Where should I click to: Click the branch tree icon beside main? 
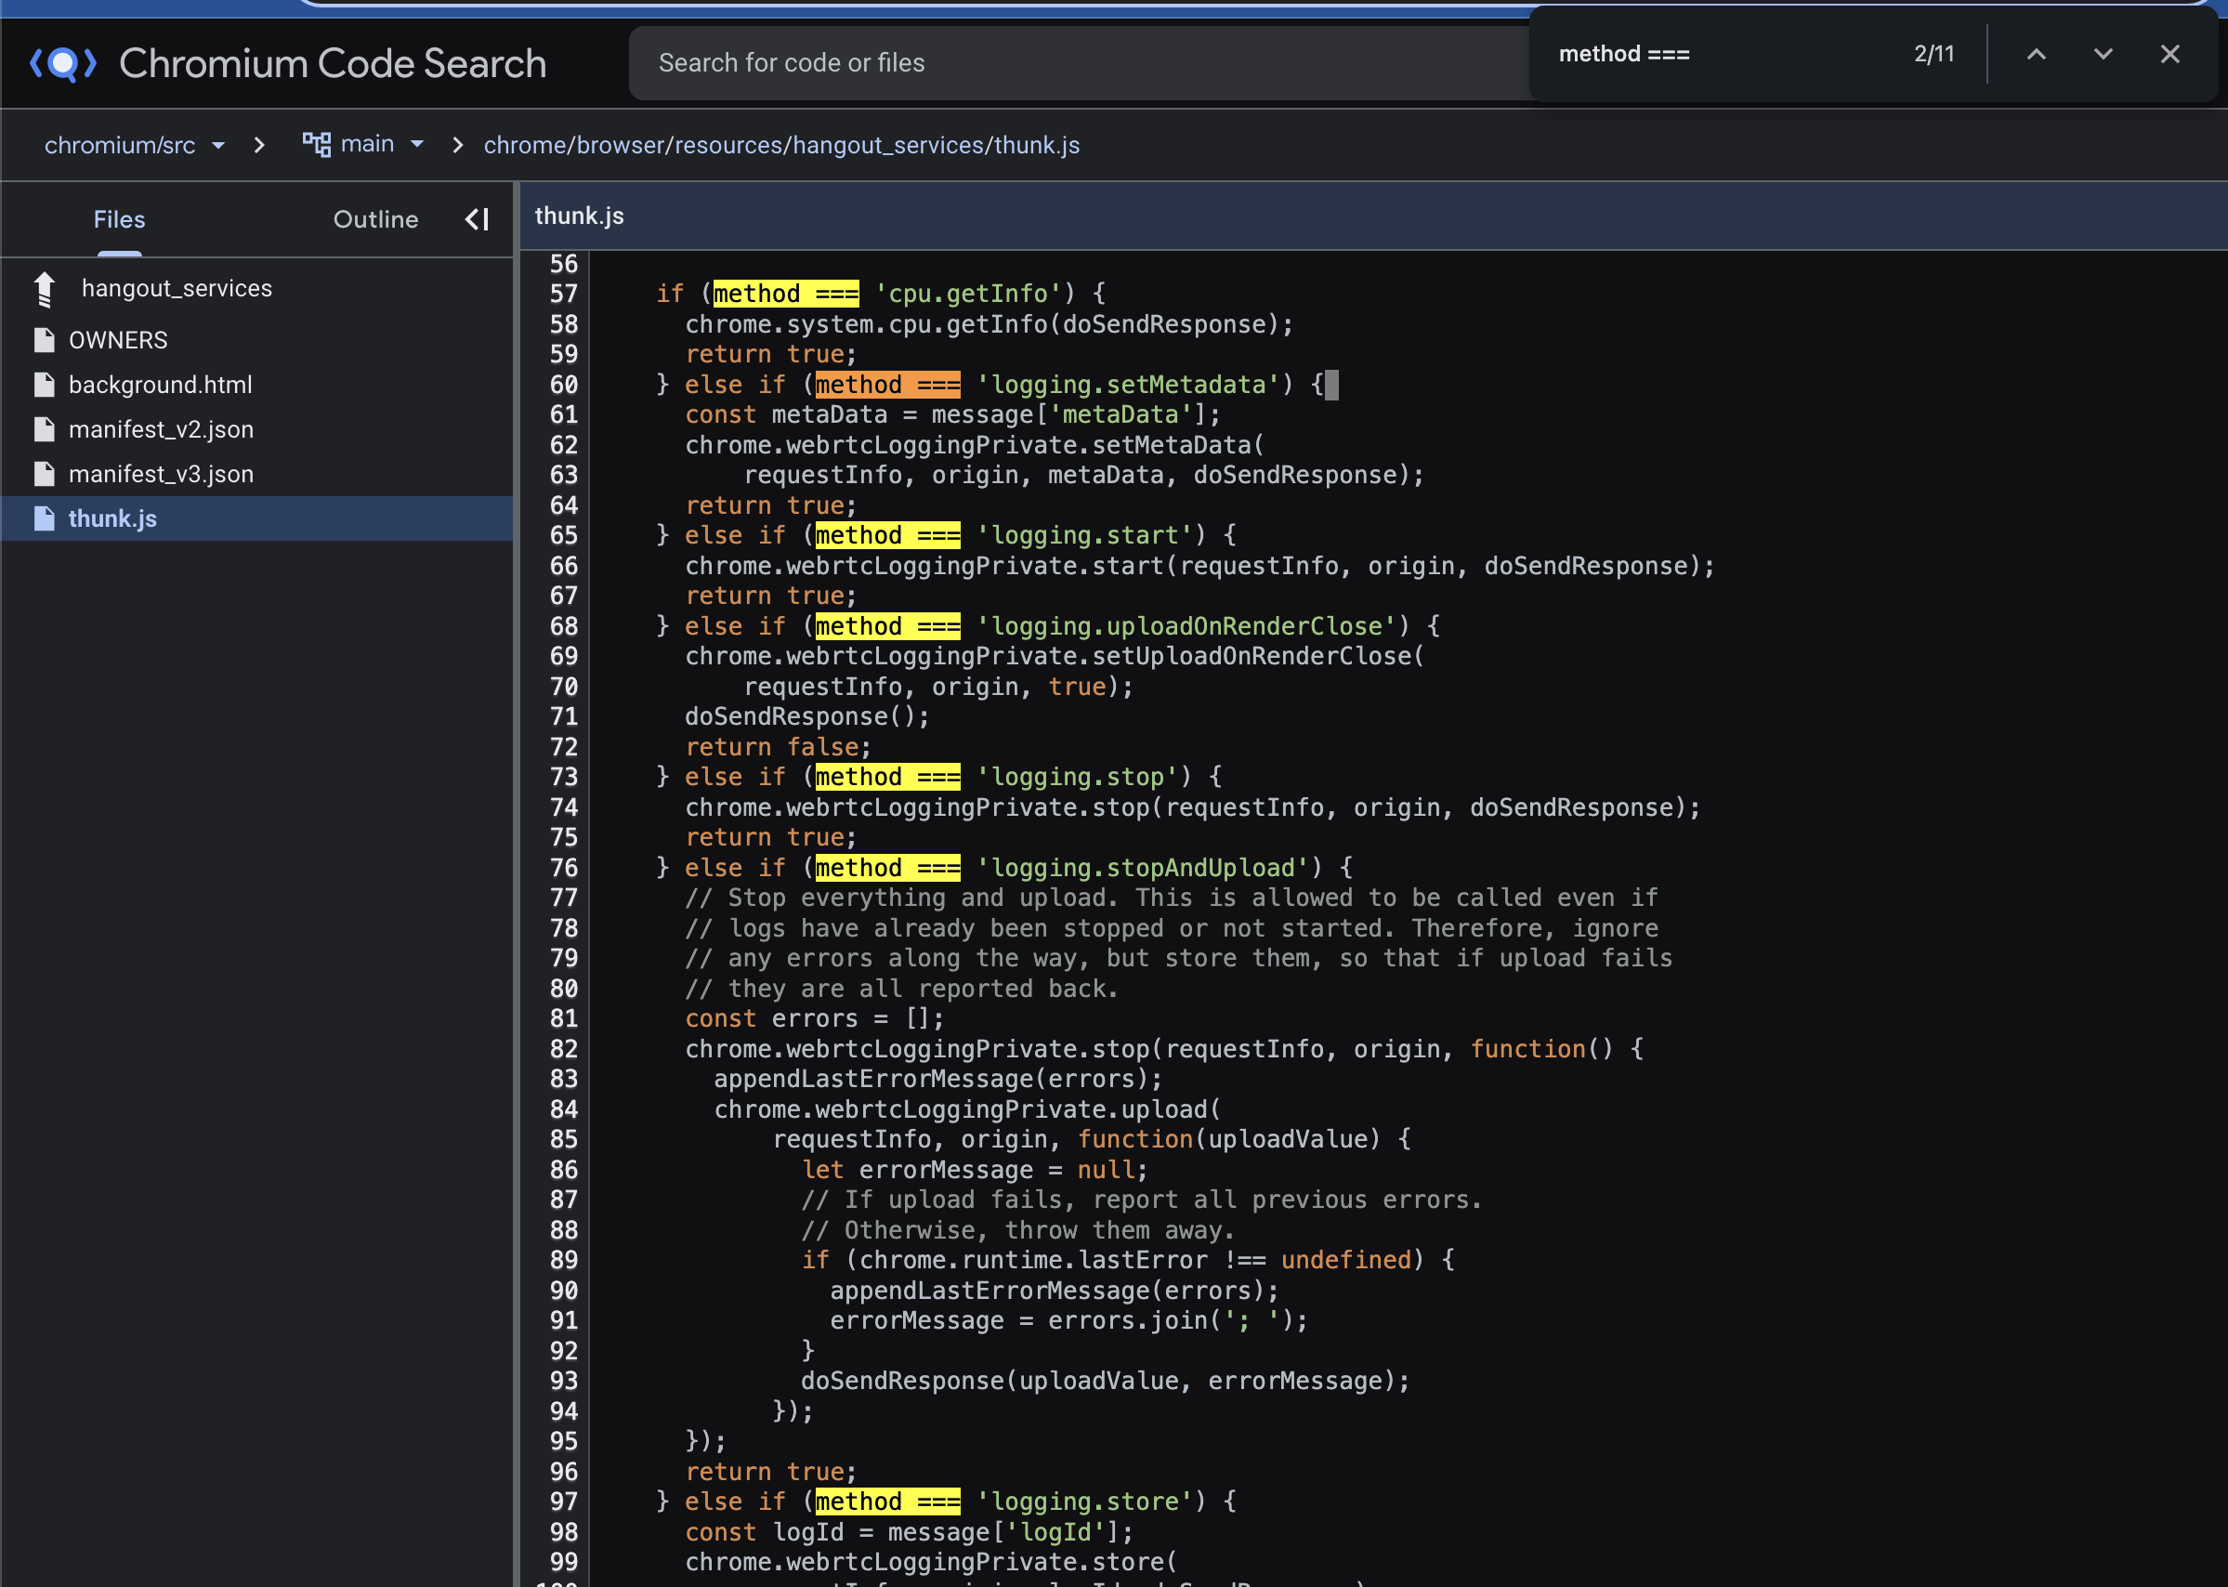pyautogui.click(x=317, y=145)
